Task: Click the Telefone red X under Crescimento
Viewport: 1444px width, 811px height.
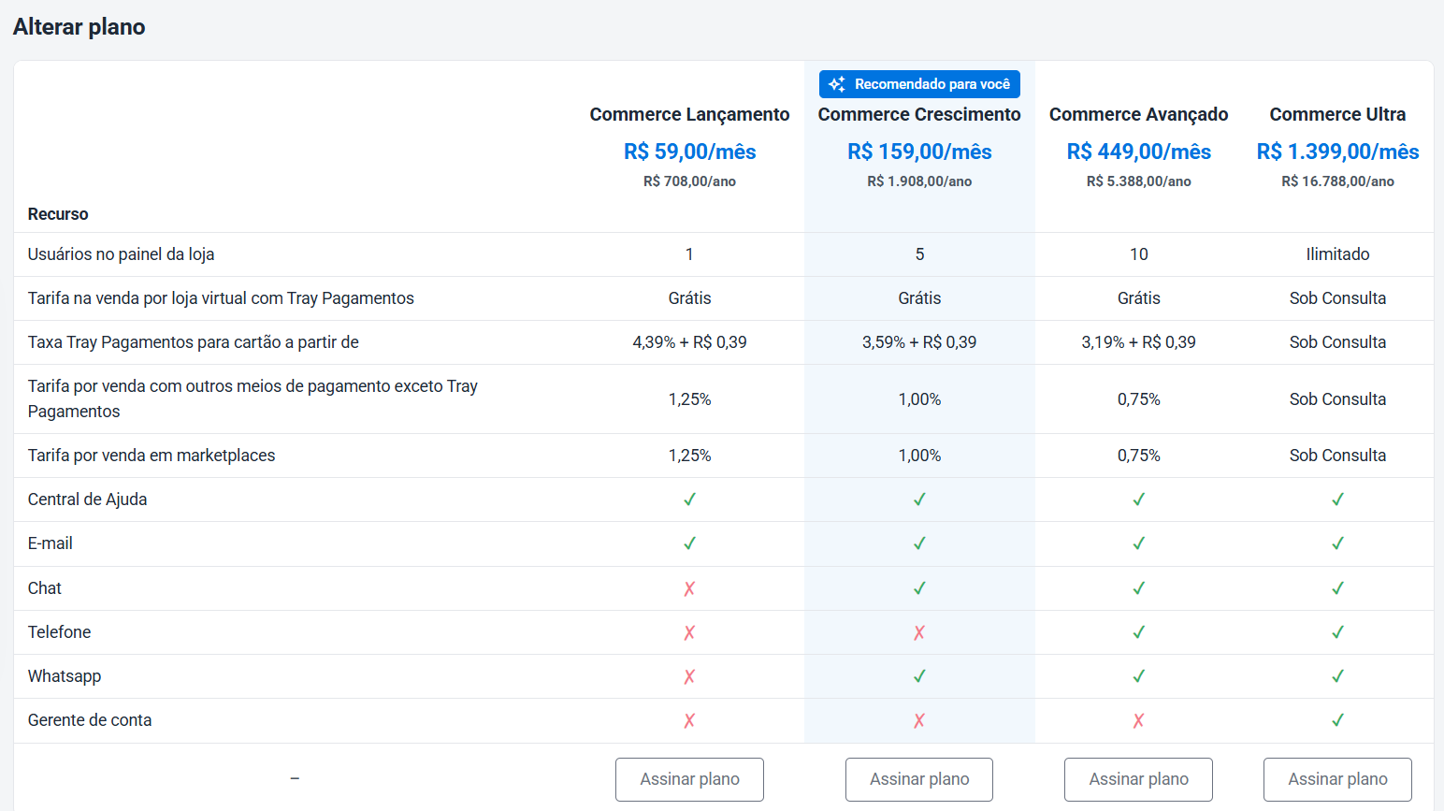Action: [x=919, y=632]
